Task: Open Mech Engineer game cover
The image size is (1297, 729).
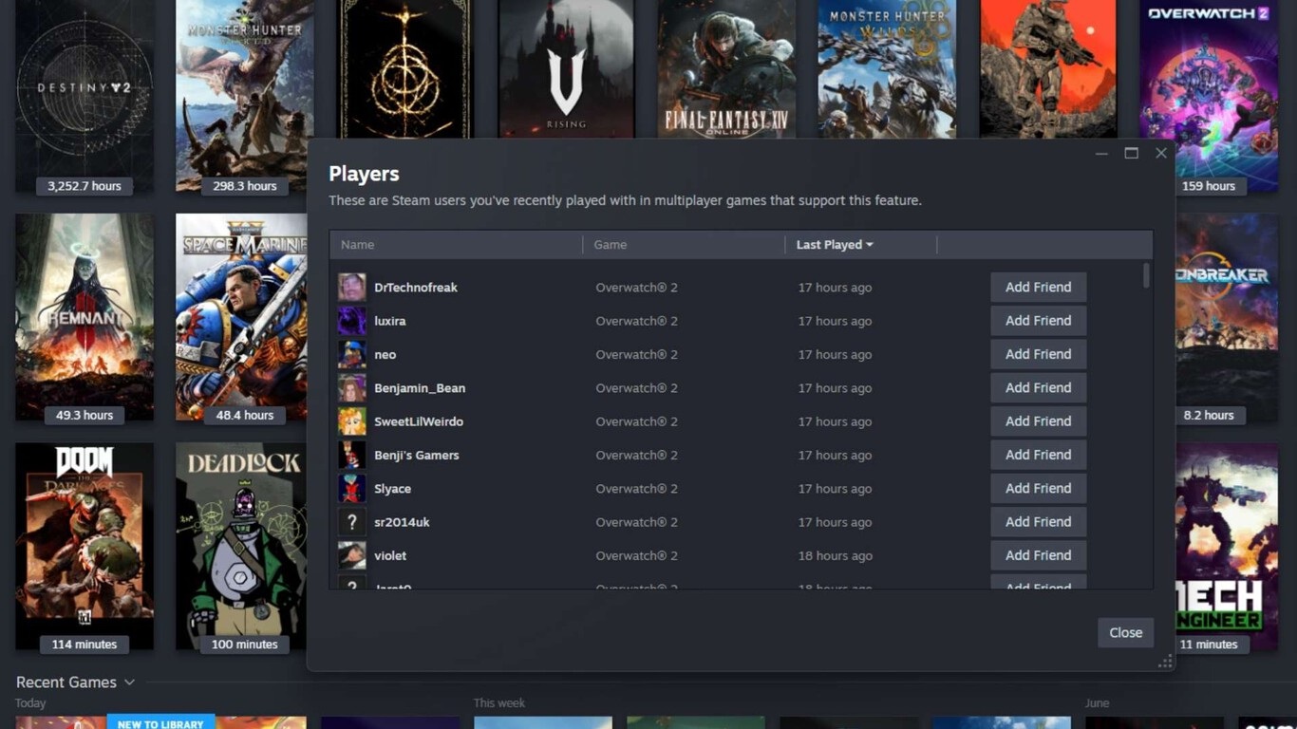Action: tap(1227, 546)
